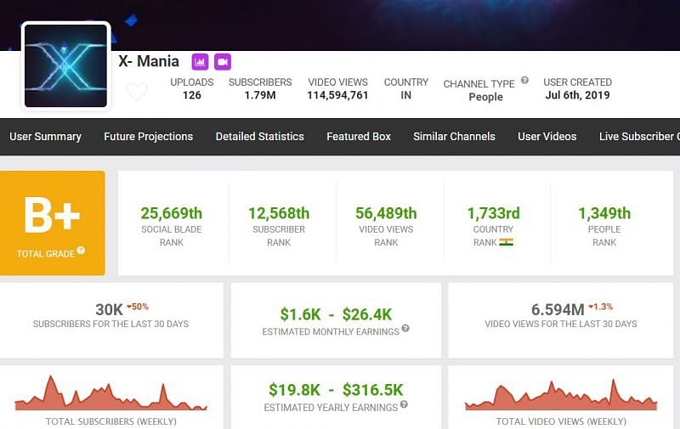Image resolution: width=680 pixels, height=429 pixels.
Task: Open the User Videos tab
Action: (547, 137)
